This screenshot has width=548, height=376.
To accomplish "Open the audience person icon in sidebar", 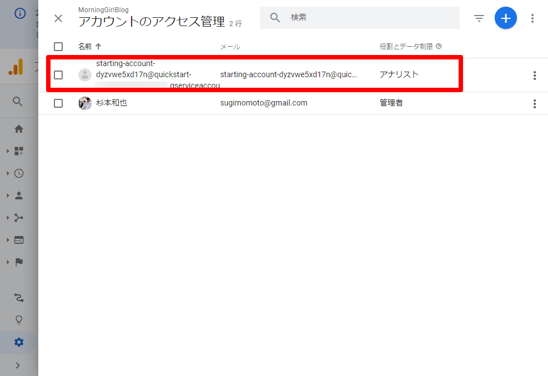I will point(19,195).
